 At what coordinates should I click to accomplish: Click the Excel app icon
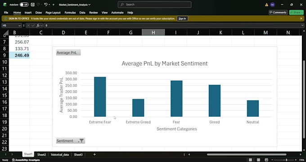point(4,4)
